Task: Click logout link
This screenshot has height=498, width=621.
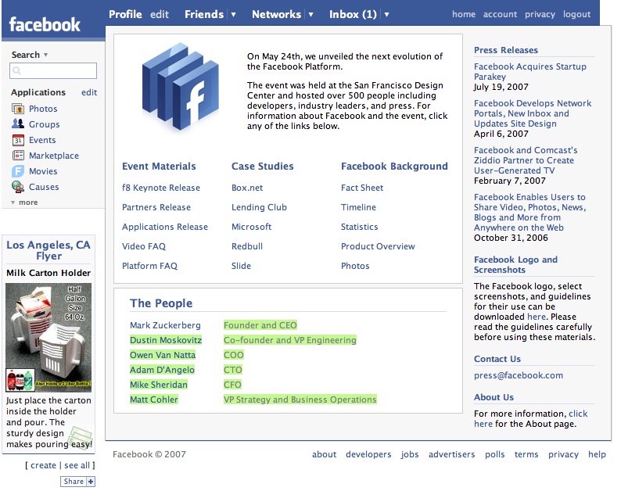Action: click(576, 15)
